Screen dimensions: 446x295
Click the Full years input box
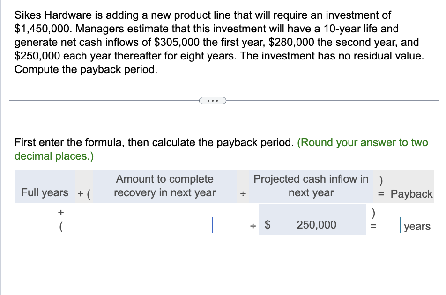[x=34, y=225]
